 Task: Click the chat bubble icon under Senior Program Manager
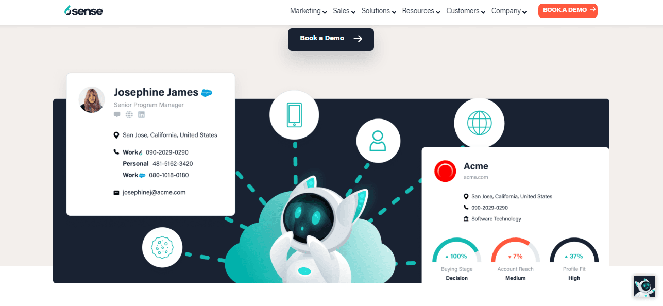point(117,114)
